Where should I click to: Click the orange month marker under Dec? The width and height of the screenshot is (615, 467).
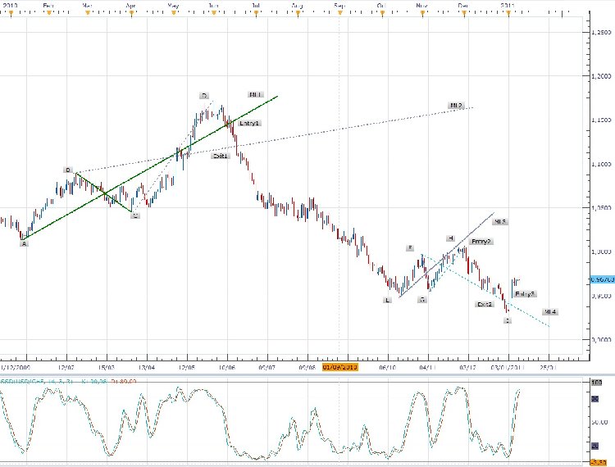[x=463, y=12]
